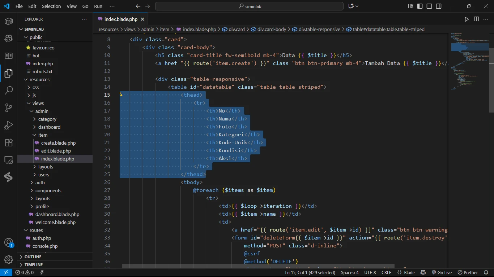
Task: Toggle the secondary side bar
Action: [439, 6]
